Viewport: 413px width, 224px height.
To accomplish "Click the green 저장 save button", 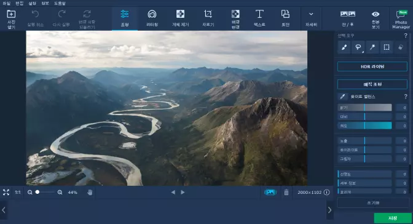I will tap(393, 218).
